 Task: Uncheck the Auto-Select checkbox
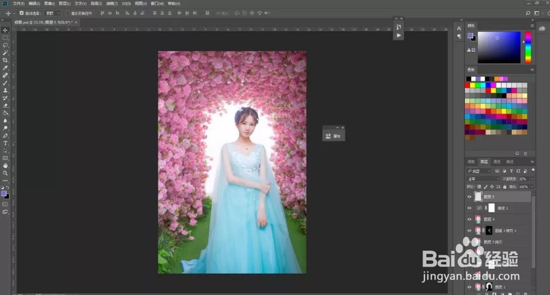[21, 13]
